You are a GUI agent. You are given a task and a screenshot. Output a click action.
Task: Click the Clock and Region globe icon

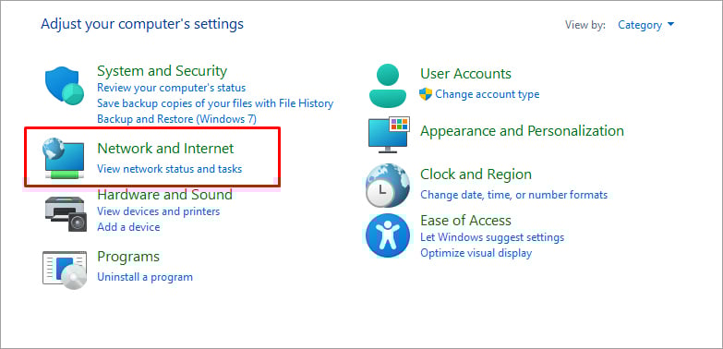(387, 186)
